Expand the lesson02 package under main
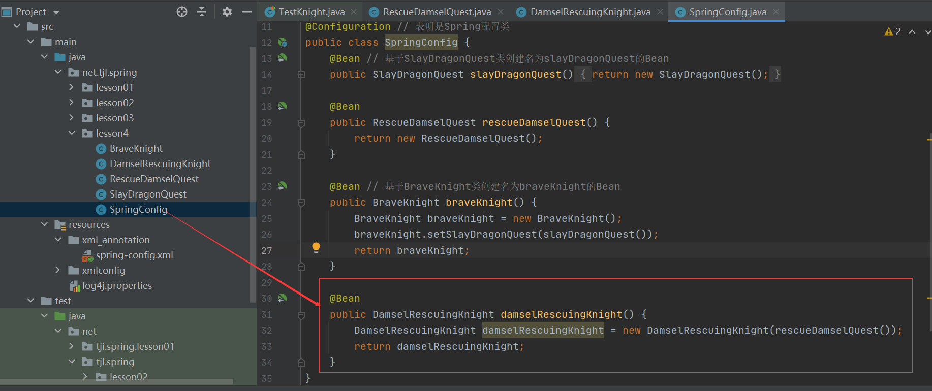This screenshot has width=932, height=391. 72,103
